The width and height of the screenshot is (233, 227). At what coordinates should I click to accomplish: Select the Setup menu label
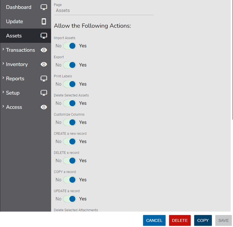coord(13,93)
